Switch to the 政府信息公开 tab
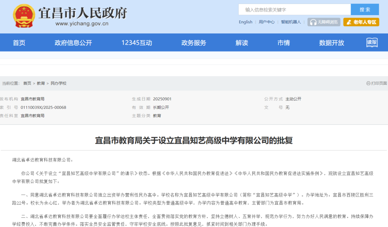388x227 pixels. click(x=73, y=42)
